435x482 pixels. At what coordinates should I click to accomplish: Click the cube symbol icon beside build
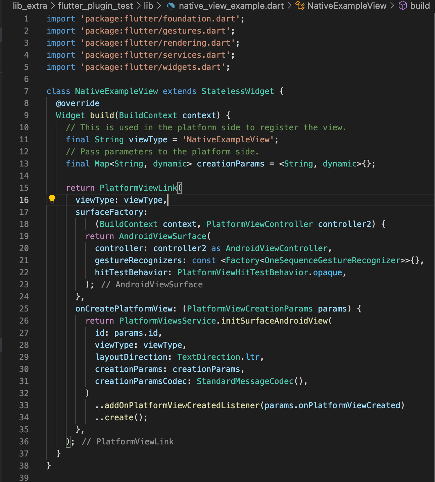coord(402,6)
